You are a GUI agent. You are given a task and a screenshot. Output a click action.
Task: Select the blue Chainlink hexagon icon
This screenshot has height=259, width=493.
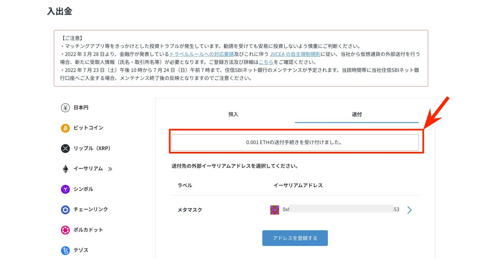[65, 210]
